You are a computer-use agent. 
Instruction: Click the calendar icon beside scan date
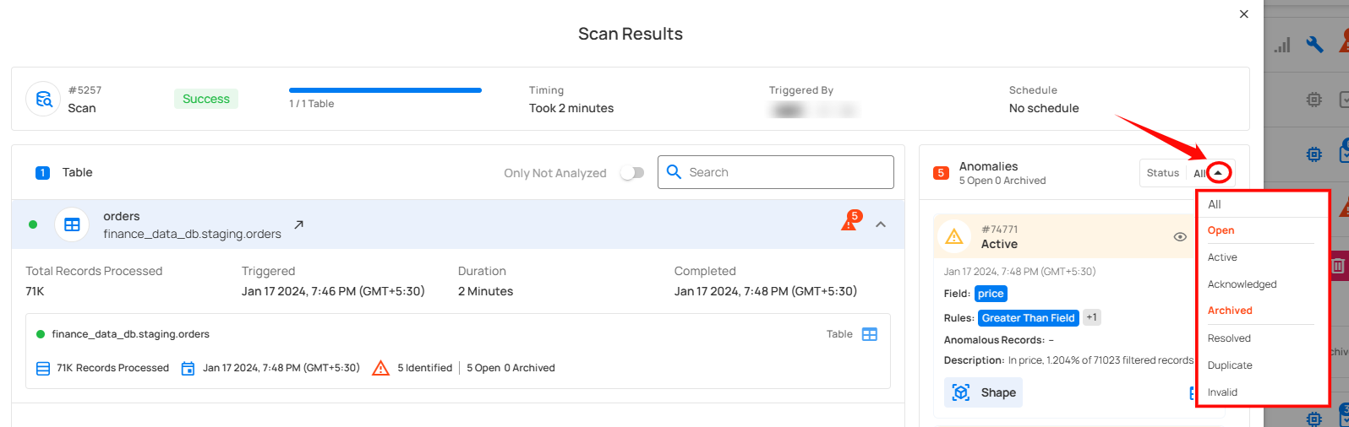click(188, 368)
